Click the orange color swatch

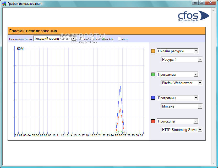coord(153,51)
